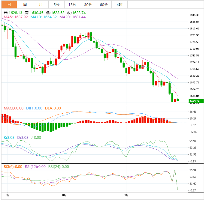
Task: Click the opening price 开:1628.13
Action: point(13,13)
